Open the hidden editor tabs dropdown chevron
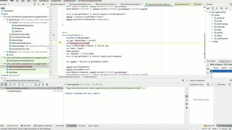Viewport: 232px width, 130px height. tap(204, 4)
